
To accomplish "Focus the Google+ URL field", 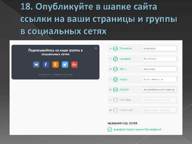I will pos(159,90).
